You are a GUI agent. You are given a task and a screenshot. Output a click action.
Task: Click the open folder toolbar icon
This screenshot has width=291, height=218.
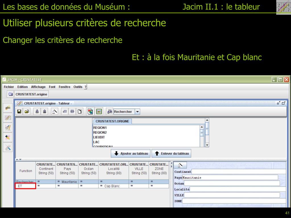(x=27, y=111)
